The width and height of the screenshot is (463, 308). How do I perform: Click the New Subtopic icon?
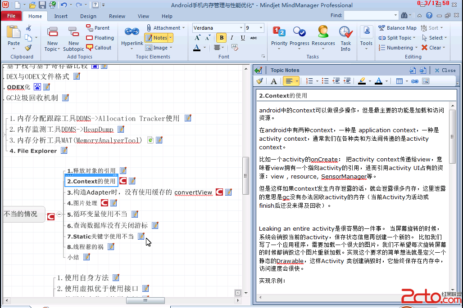(x=73, y=32)
